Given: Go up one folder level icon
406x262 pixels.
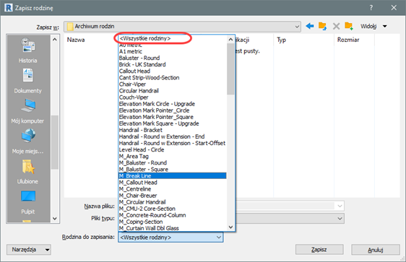Looking at the screenshot, I should pyautogui.click(x=323, y=26).
